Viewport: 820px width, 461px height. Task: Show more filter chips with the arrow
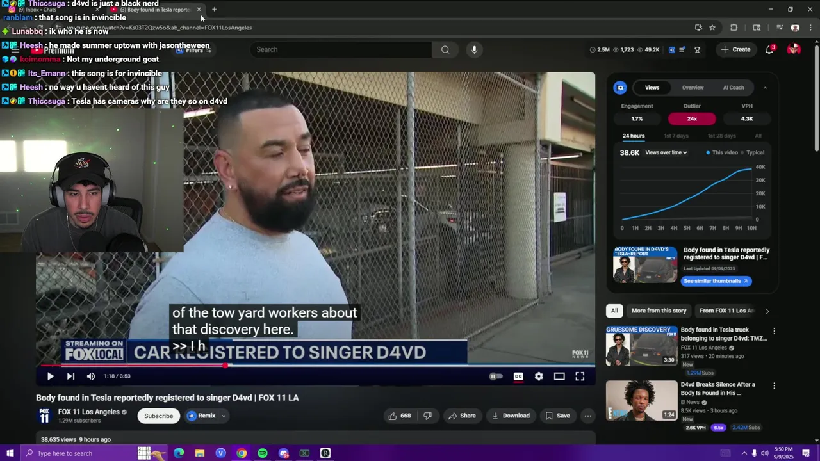(x=767, y=311)
